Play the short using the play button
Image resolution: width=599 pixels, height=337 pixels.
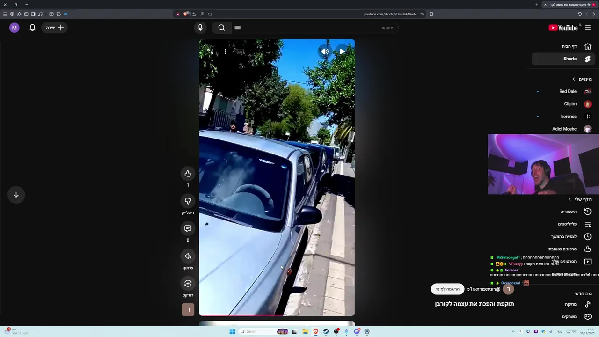coord(342,51)
